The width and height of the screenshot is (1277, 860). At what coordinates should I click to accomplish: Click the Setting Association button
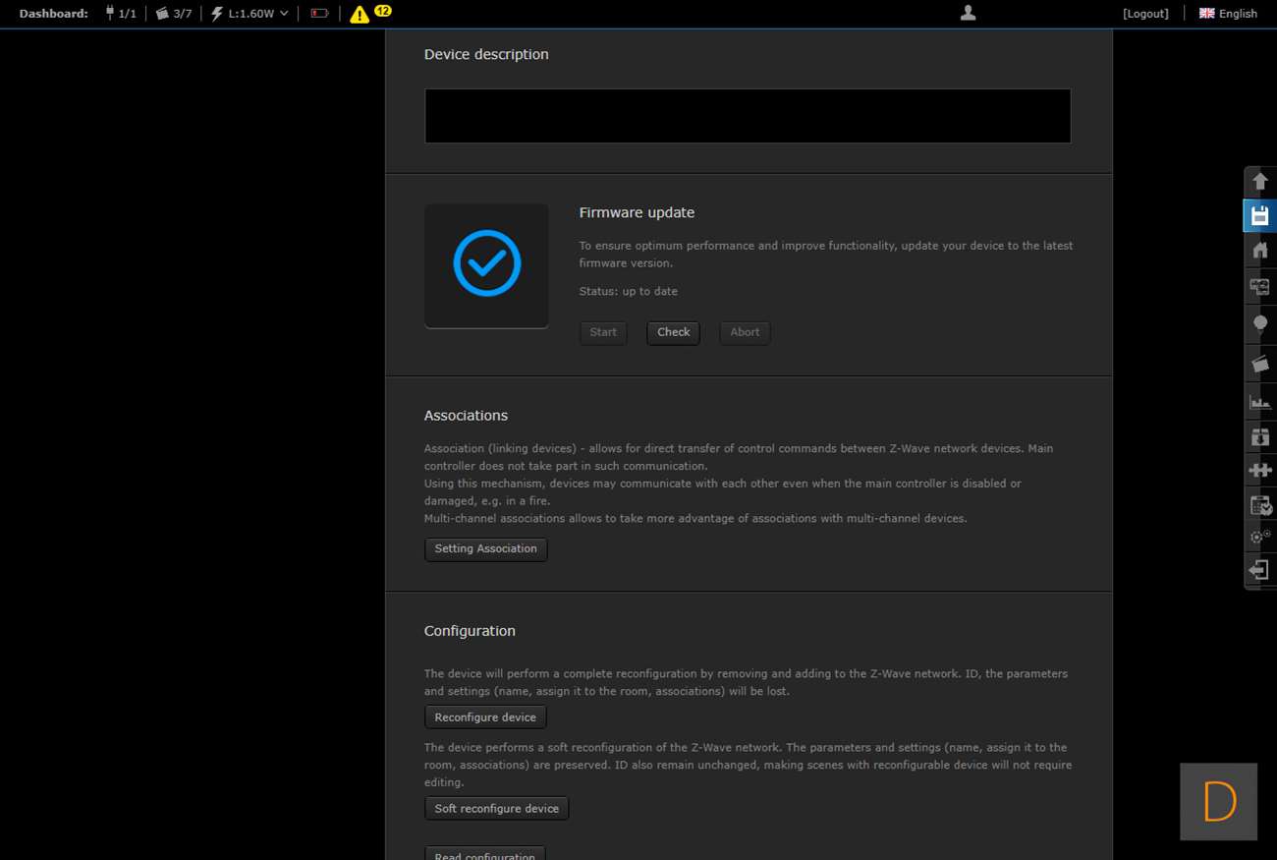(485, 549)
